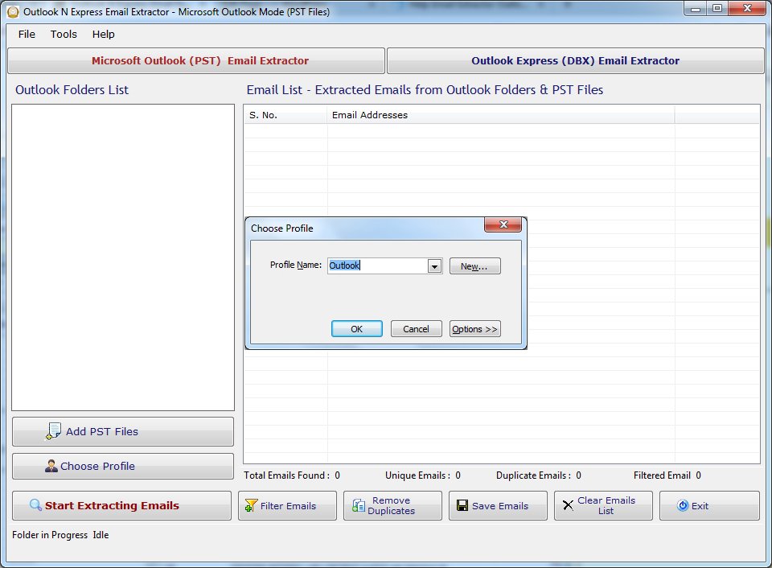Maximize the Email Extractor window
The image size is (772, 568).
[717, 8]
